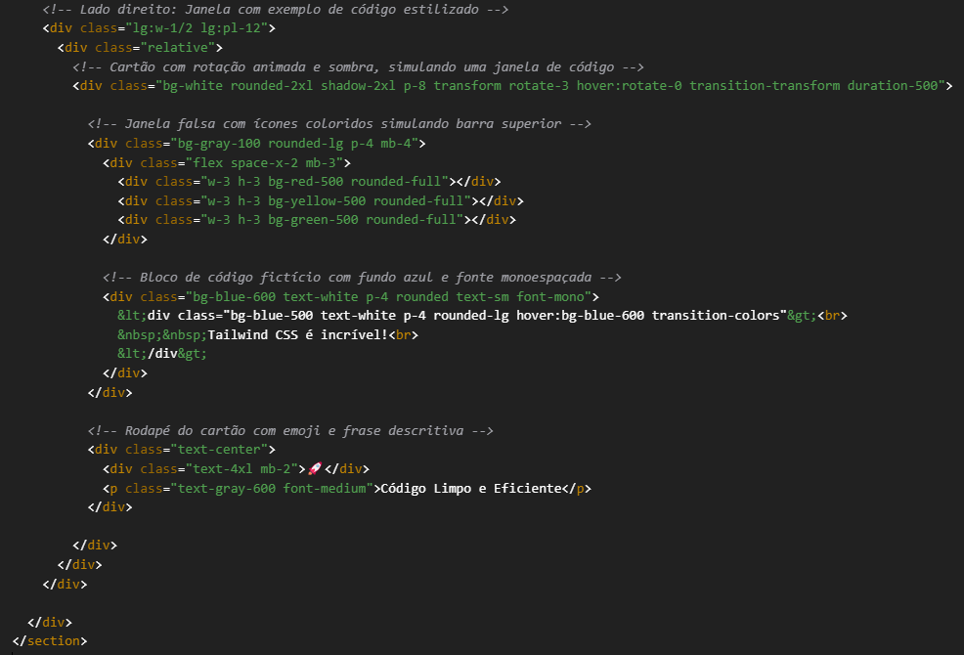Click the closing '</section>' tag
Viewport: 964px width, 655px height.
click(x=50, y=641)
